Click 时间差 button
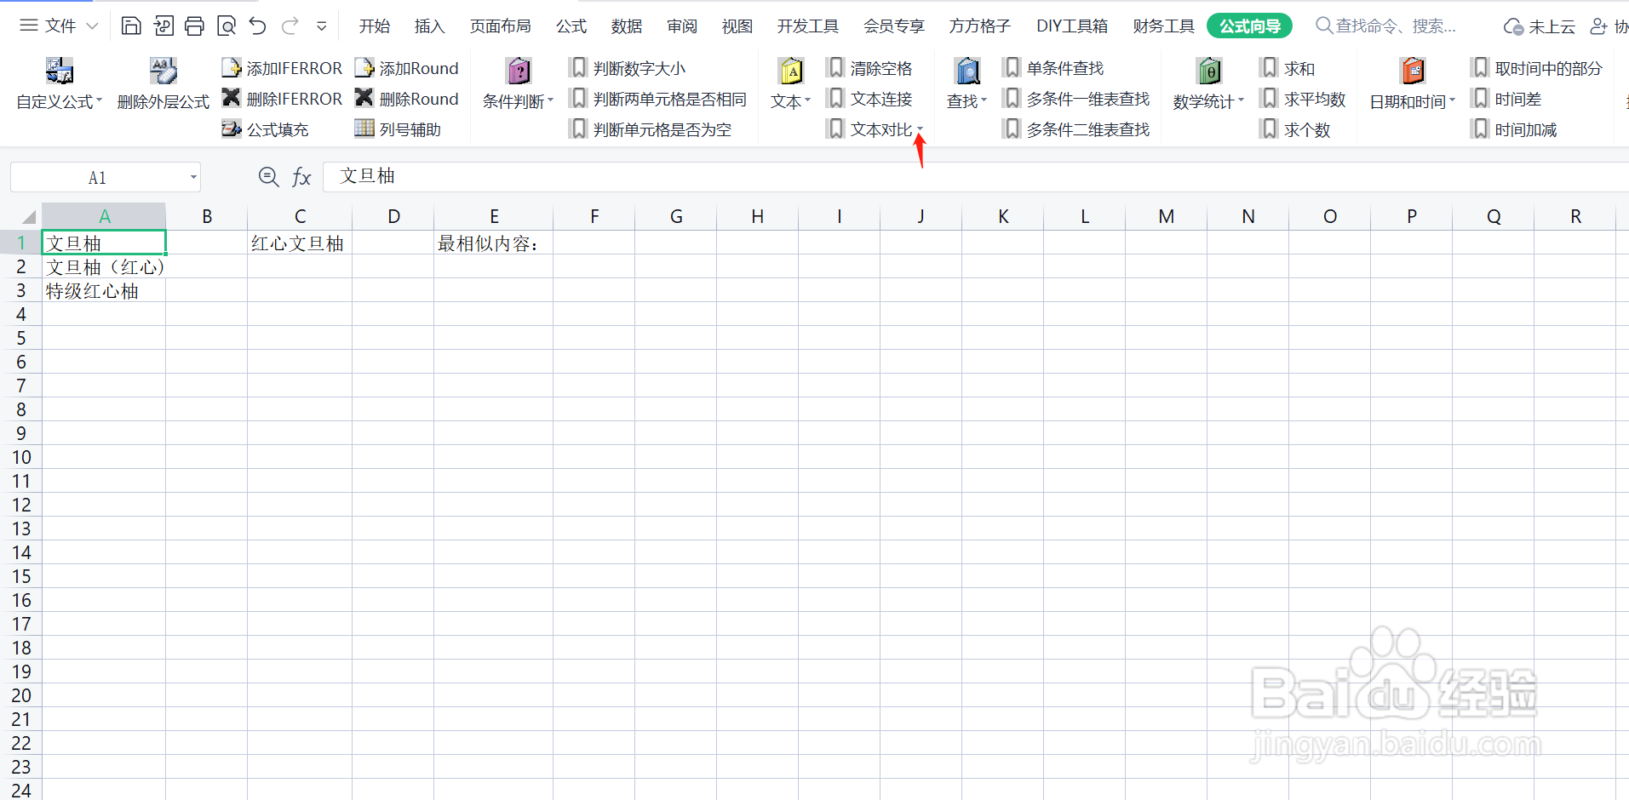 click(1506, 99)
